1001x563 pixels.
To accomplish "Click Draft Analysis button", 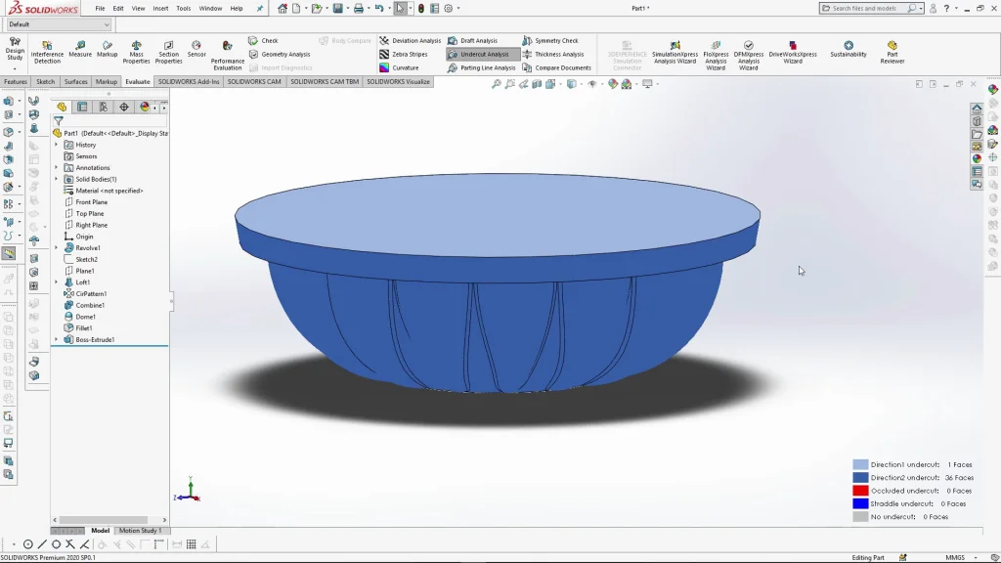I will [x=478, y=41].
